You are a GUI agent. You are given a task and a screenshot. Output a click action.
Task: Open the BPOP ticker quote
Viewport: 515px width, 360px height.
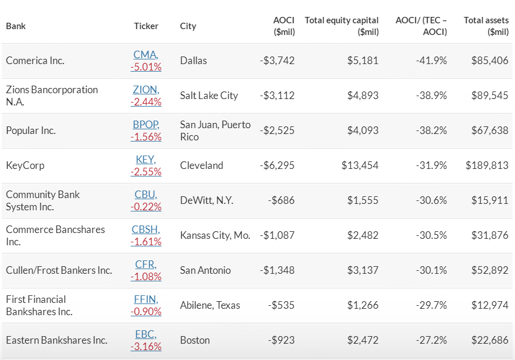(145, 125)
